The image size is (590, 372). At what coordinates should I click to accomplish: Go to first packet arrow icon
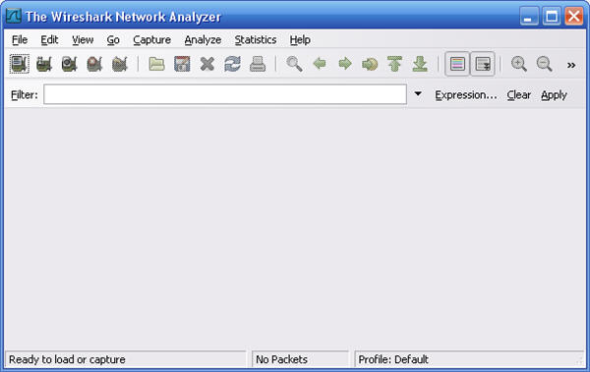pos(394,64)
